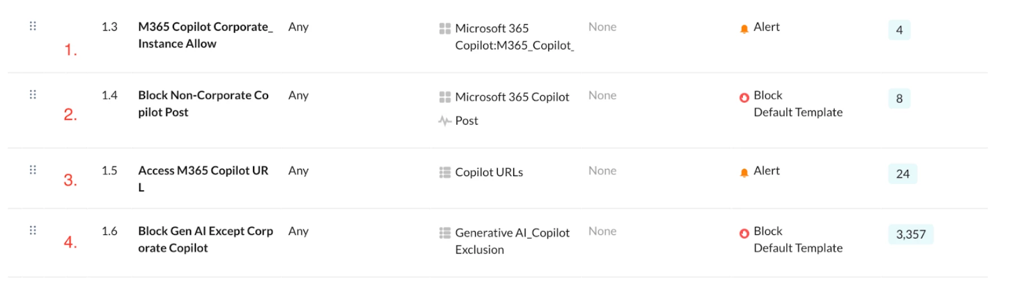
Task: Click the hit count badge showing 8
Action: 899,99
